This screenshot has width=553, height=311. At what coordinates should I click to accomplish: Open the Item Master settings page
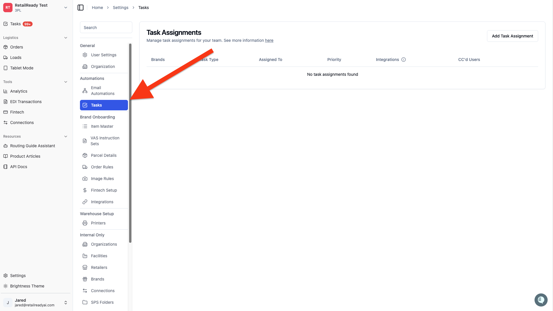click(x=104, y=126)
